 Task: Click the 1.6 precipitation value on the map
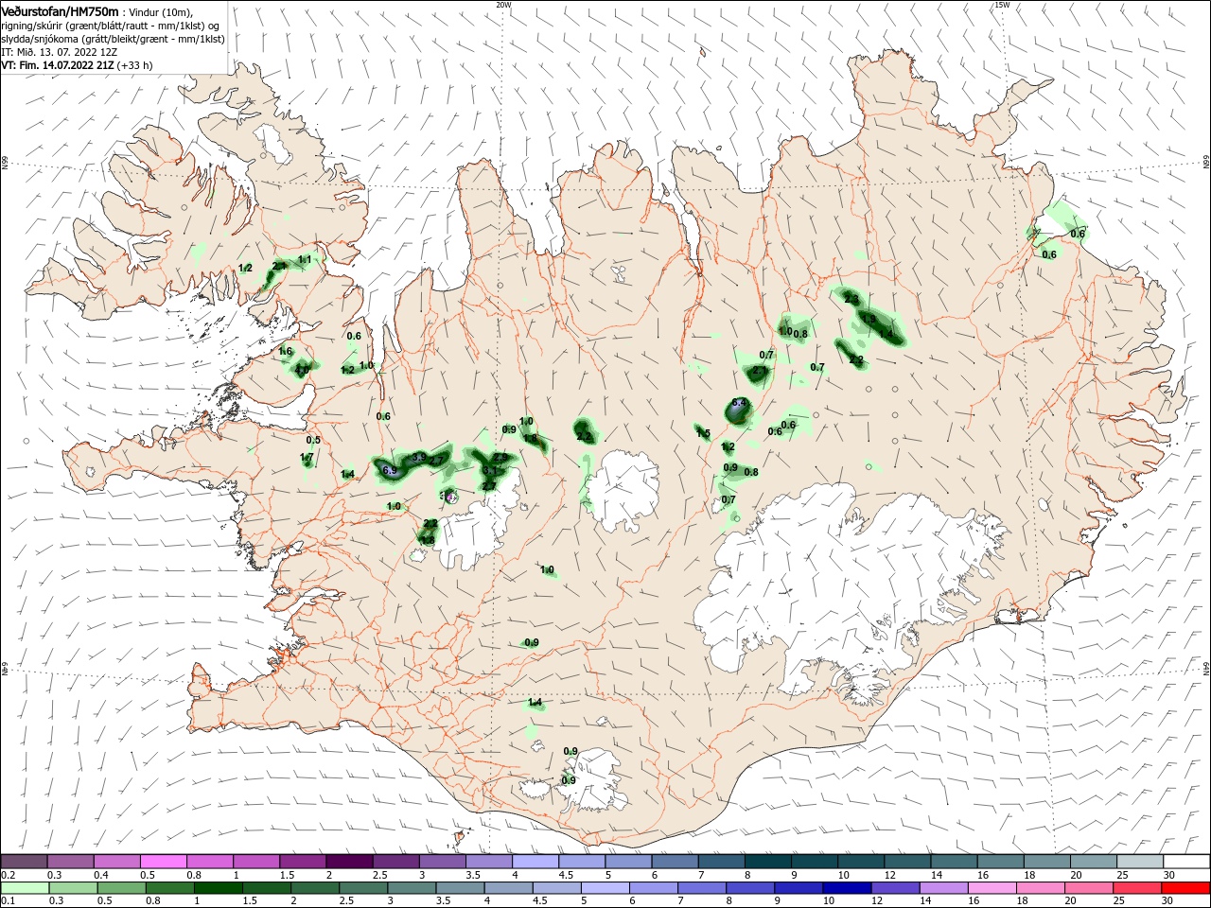(x=286, y=352)
